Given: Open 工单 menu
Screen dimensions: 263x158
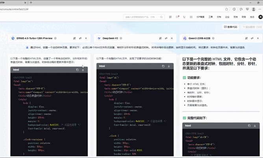Looking at the screenshot, I should (x=211, y=17).
